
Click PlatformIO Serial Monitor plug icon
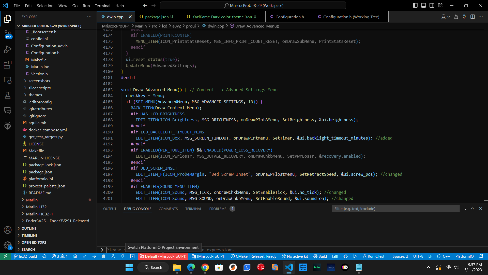point(123,256)
